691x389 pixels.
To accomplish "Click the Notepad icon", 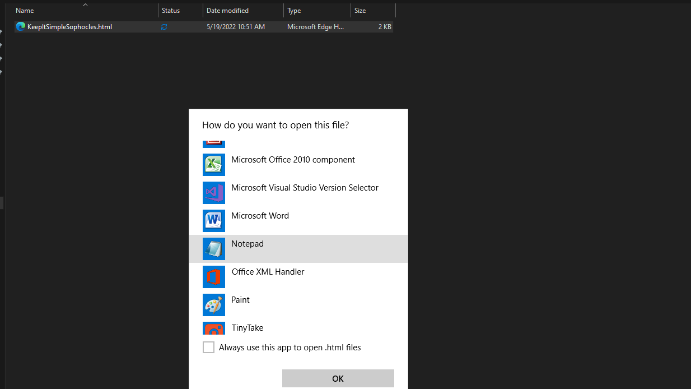I will 214,249.
